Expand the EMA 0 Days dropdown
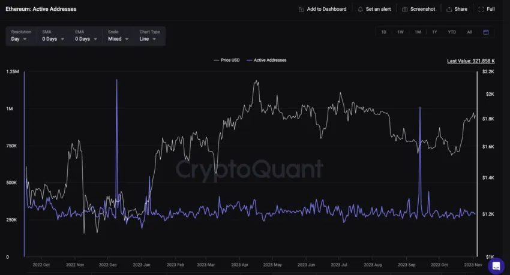510x275 pixels. pyautogui.click(x=86, y=36)
